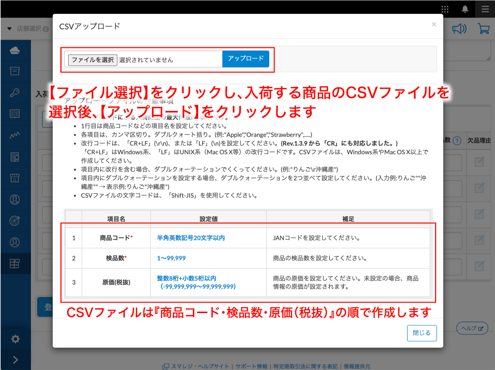Viewport: 495px width, 370px height.
Task: Open the notification bell
Action: [465, 9]
